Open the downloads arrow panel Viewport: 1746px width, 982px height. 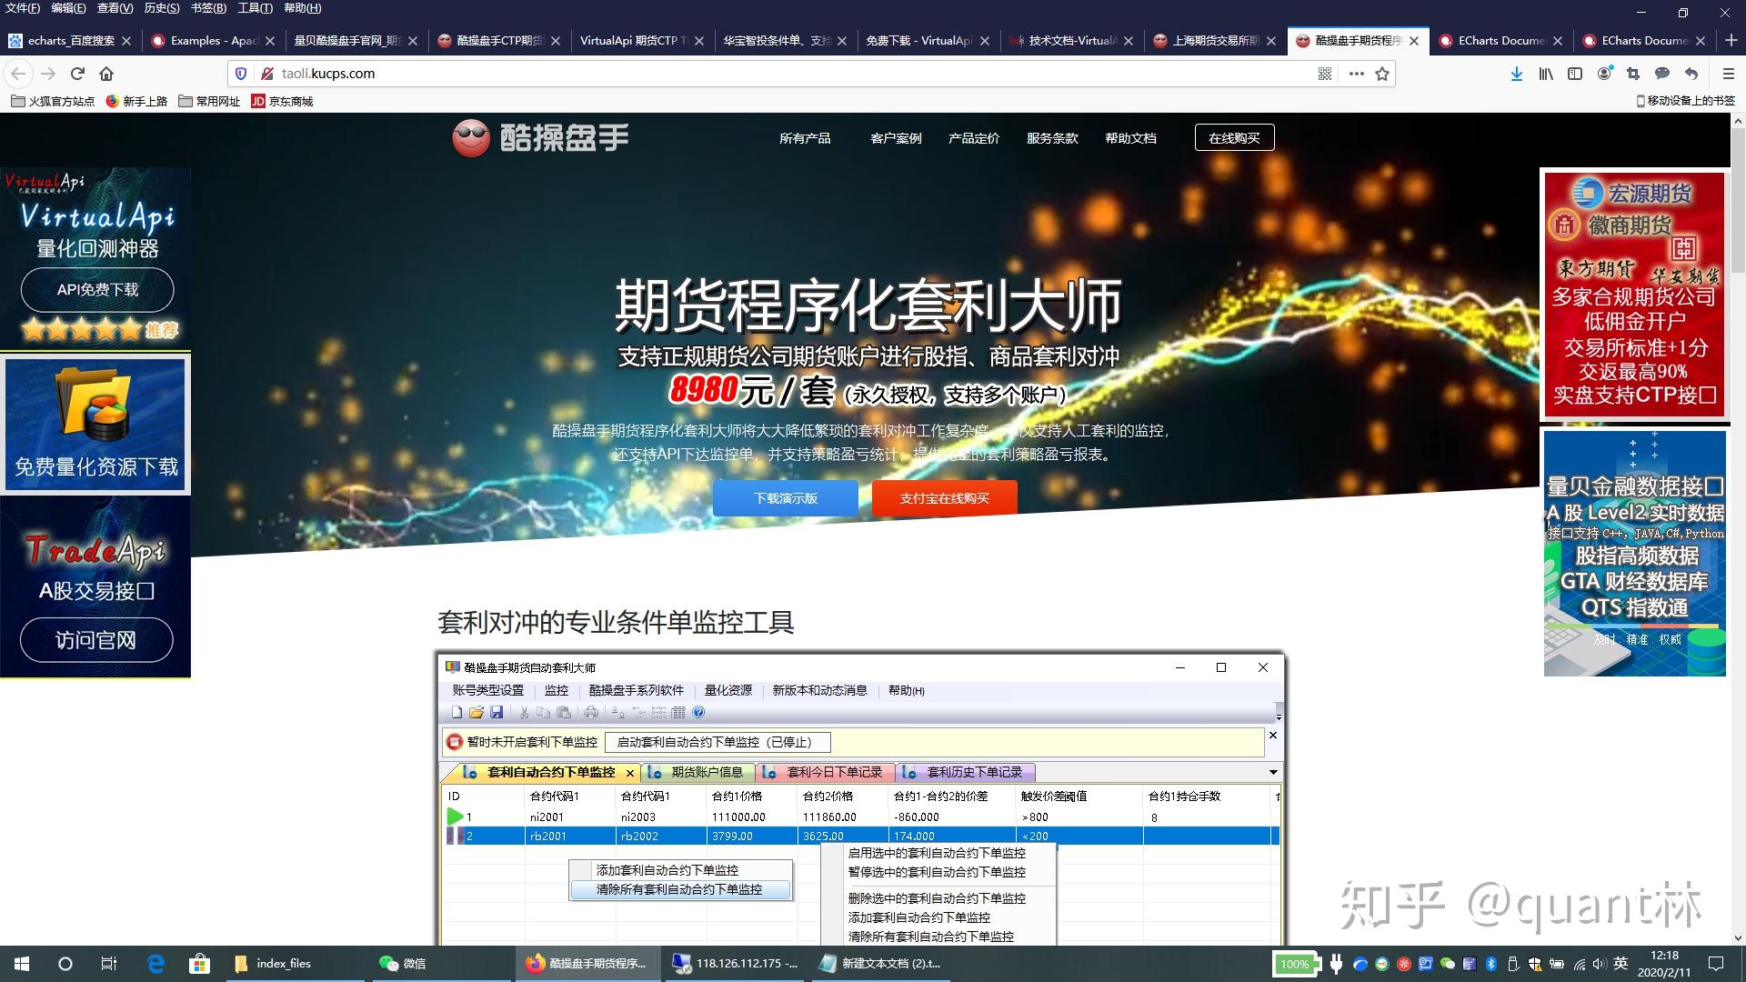1516,74
